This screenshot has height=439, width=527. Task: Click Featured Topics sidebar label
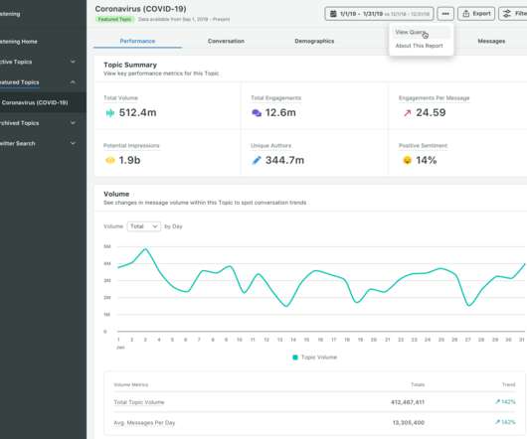[20, 82]
